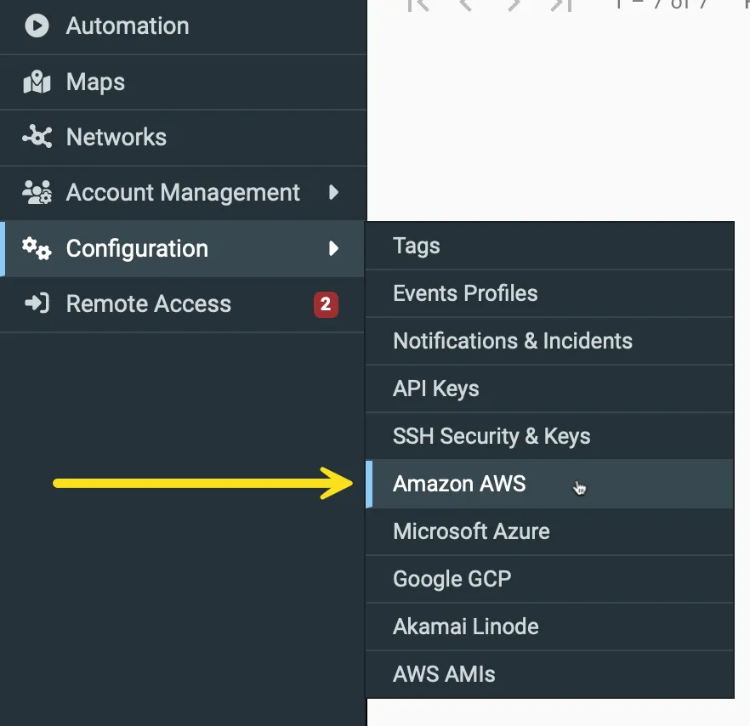Screen dimensions: 750x726
Task: Select Tags in Configuration submenu
Action: point(549,246)
